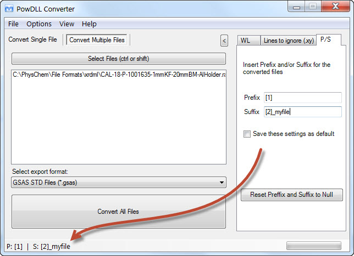Open the WL tab
The width and height of the screenshot is (354, 256).
click(x=248, y=41)
